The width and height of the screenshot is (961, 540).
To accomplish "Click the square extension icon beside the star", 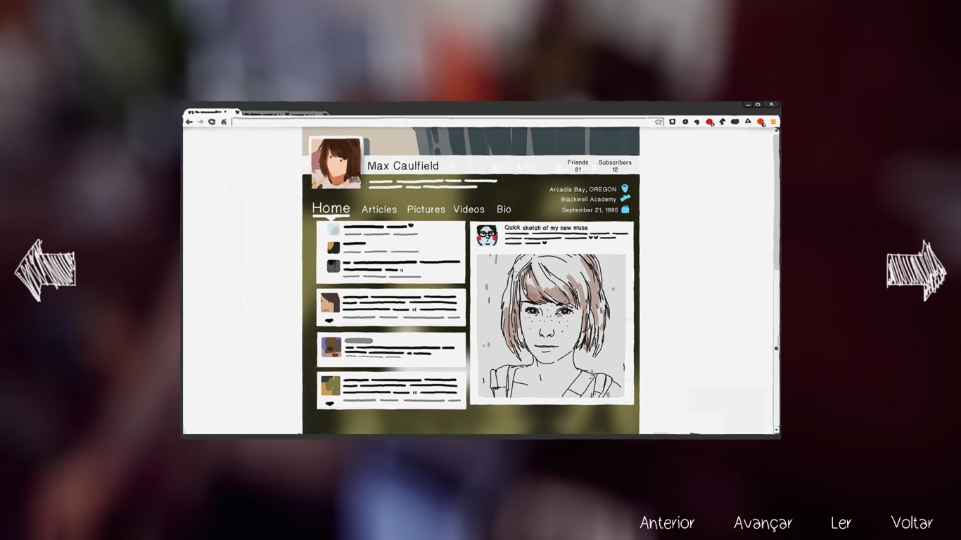I will tap(673, 122).
